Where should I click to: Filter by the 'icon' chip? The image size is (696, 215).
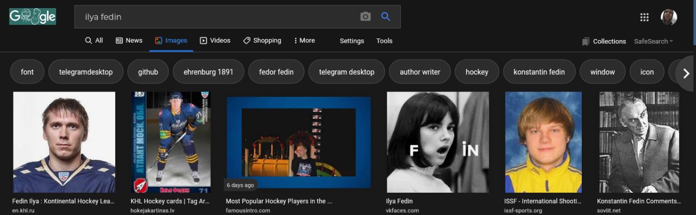(x=647, y=71)
